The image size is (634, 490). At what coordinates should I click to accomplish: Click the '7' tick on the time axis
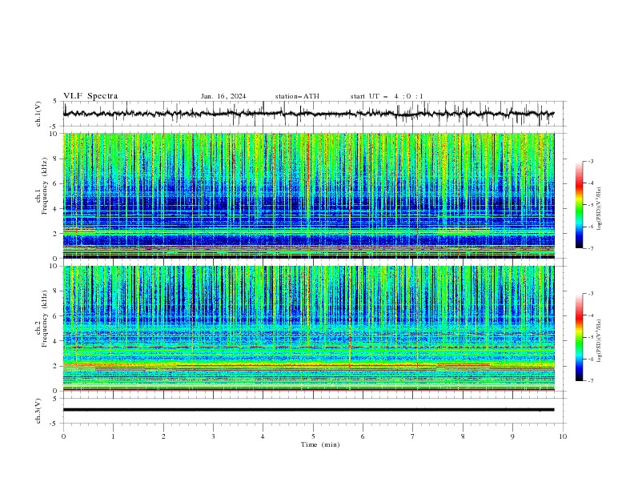[x=413, y=436]
